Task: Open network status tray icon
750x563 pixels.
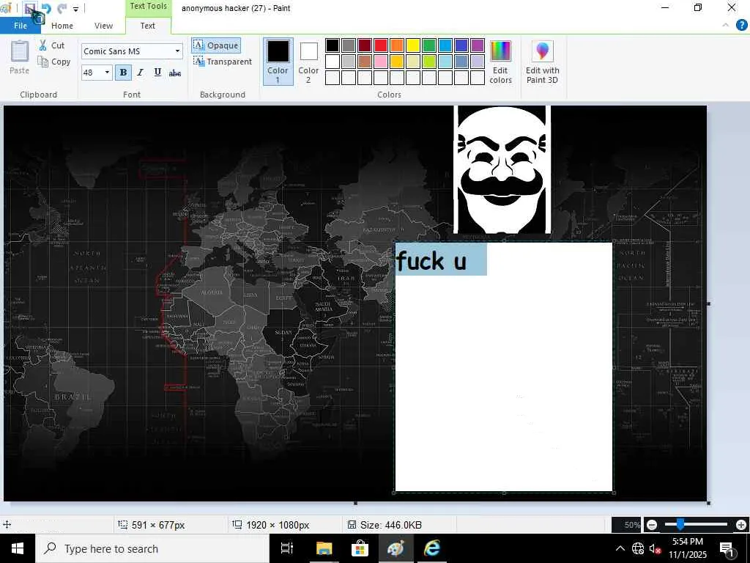Action: [638, 548]
